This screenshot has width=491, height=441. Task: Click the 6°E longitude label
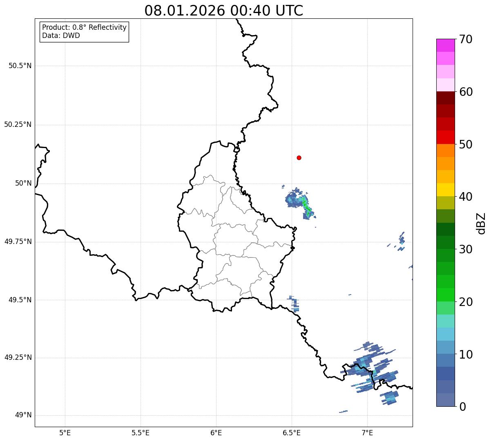[216, 433]
